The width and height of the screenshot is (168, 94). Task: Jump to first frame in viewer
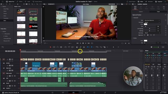click(77, 43)
